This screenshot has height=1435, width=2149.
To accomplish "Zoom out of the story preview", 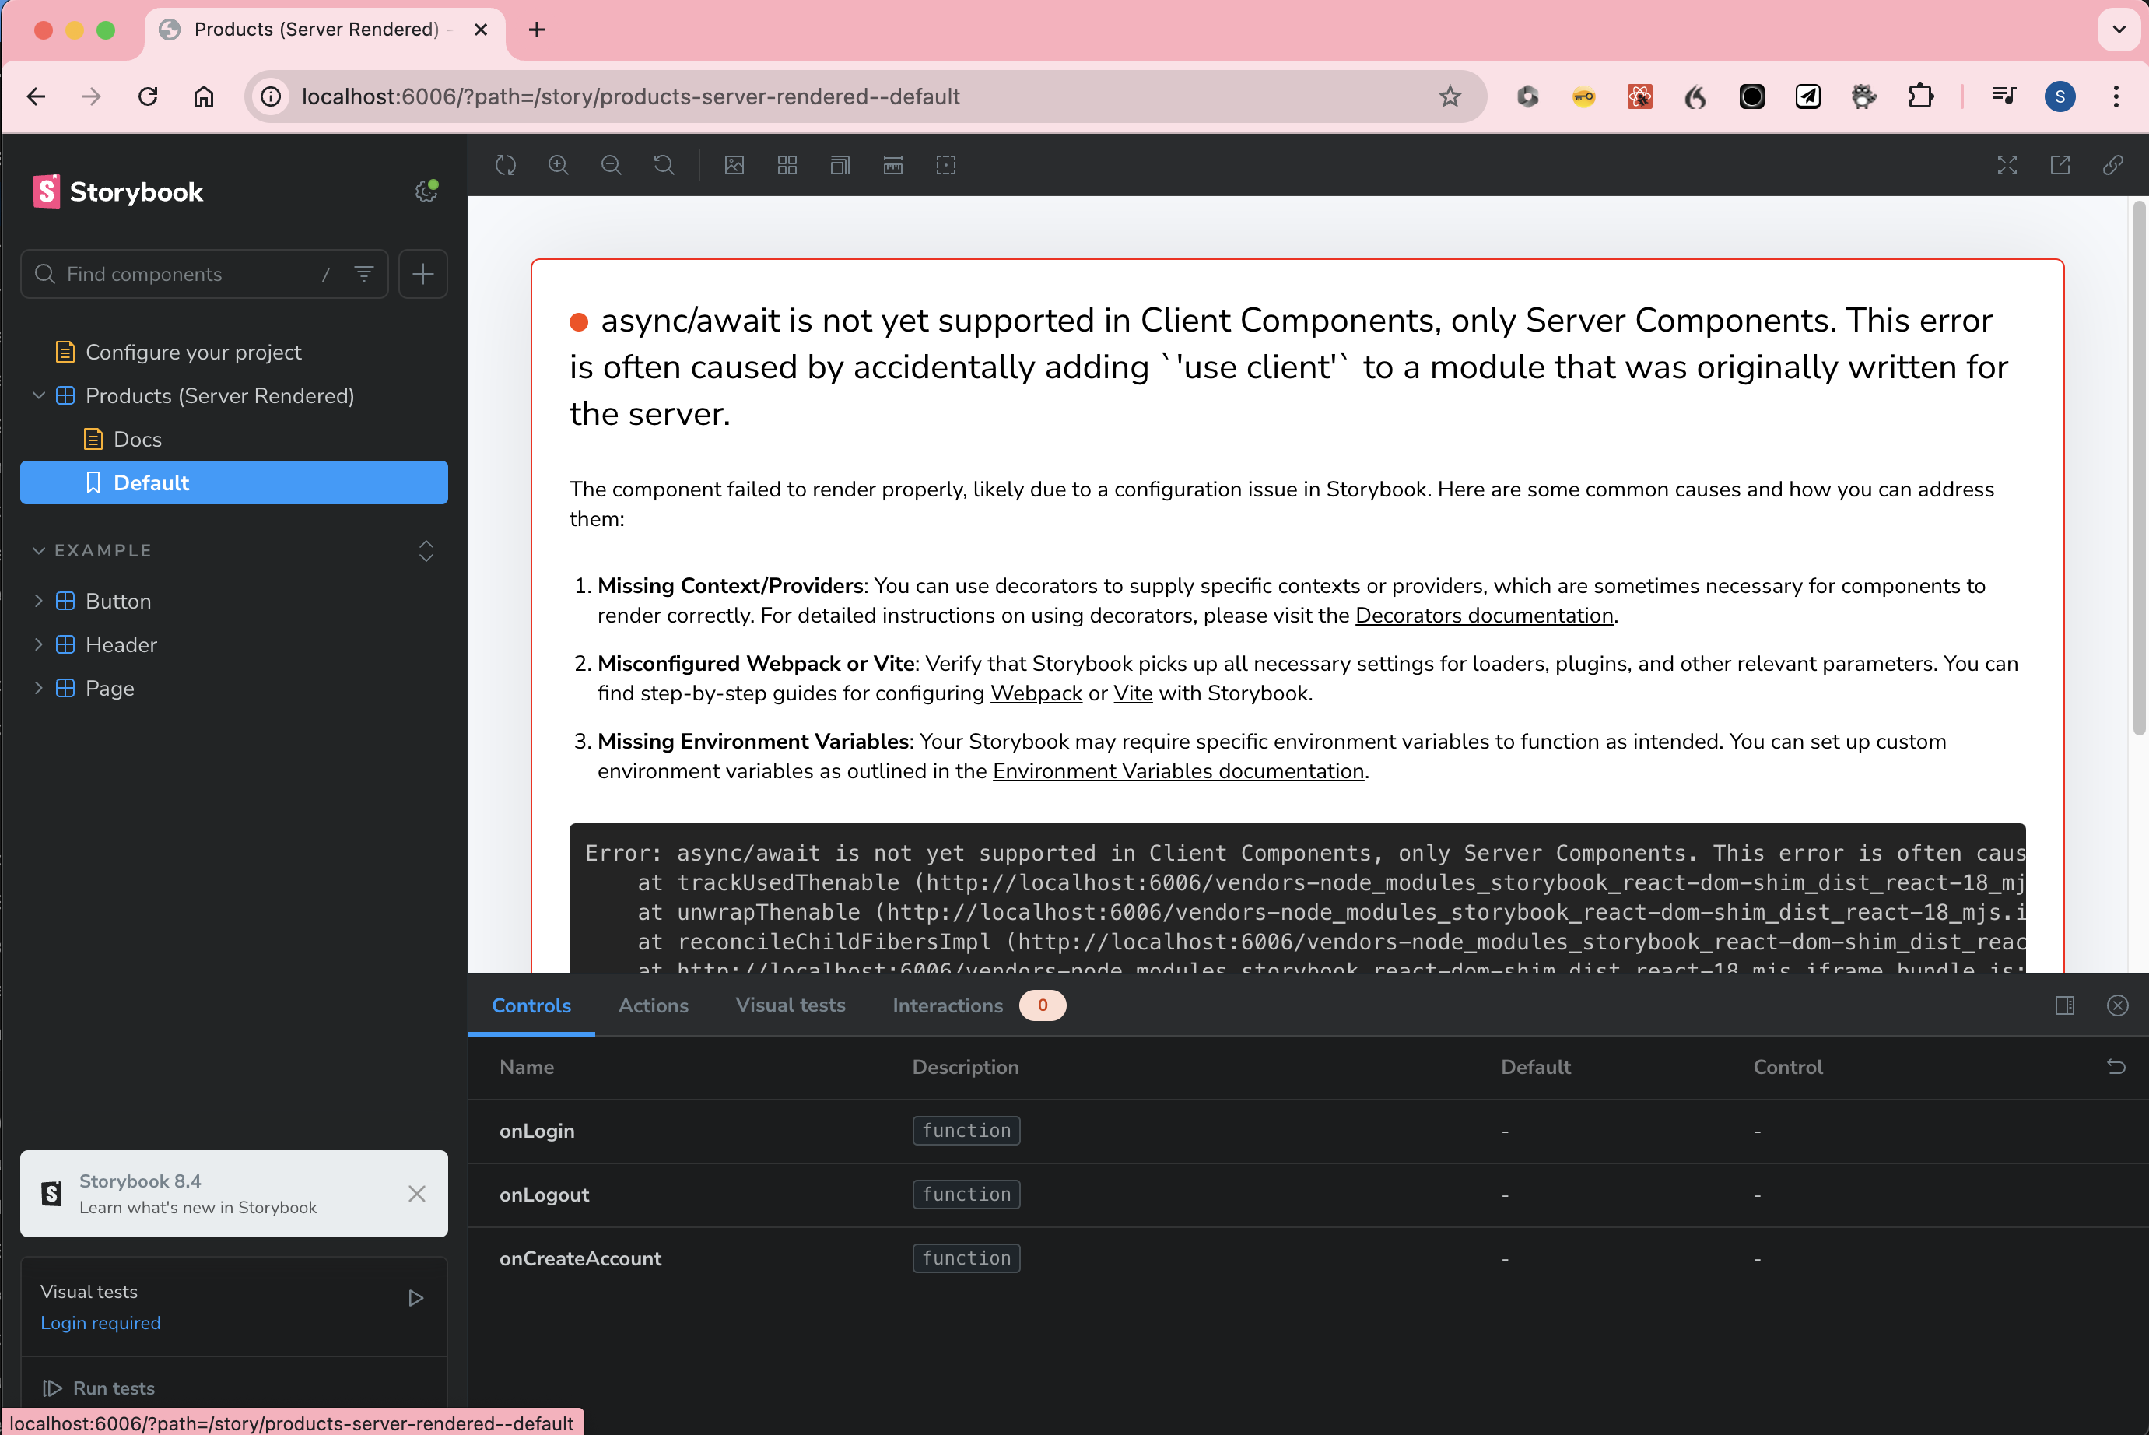I will pos(611,165).
